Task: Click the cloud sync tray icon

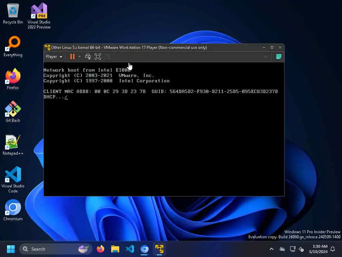Action: [x=282, y=249]
